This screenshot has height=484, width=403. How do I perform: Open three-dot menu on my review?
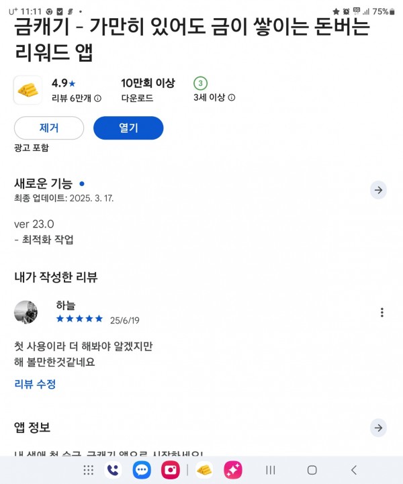point(382,312)
